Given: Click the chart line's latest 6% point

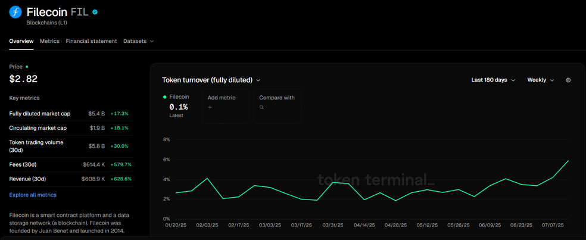Looking at the screenshot, I should pos(569,161).
